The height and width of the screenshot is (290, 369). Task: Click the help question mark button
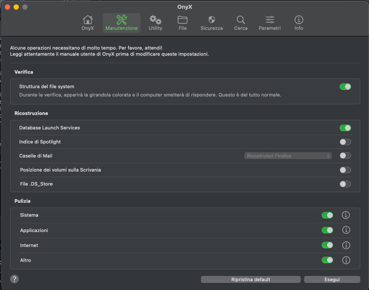pos(14,279)
